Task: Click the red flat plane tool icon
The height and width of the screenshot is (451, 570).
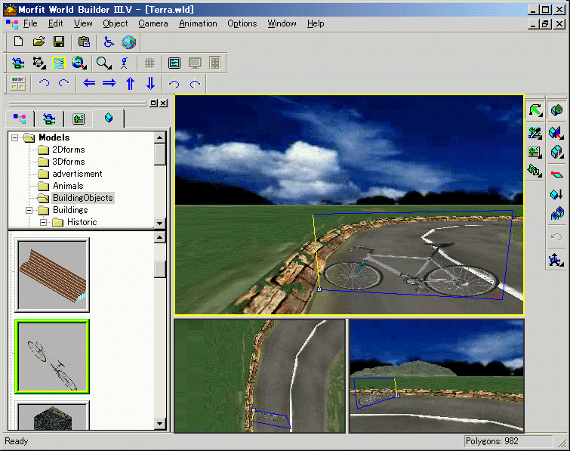Action: [556, 174]
